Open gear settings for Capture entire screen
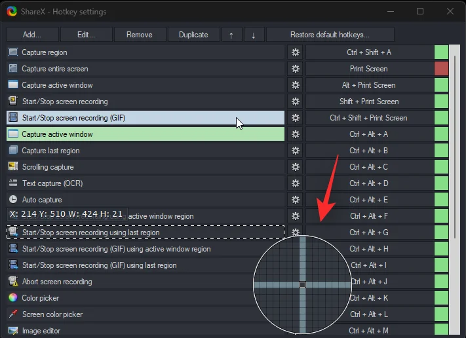466x338 pixels. (x=296, y=69)
